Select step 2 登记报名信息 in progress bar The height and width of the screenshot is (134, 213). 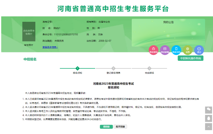[113, 68]
